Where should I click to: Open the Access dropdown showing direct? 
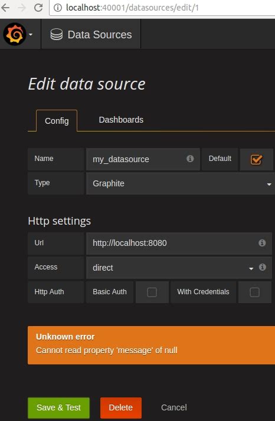pos(171,268)
